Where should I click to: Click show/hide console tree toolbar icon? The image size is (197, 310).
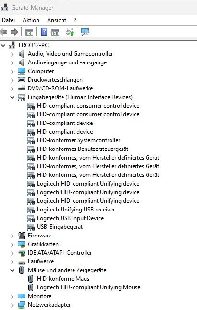pyautogui.click(x=29, y=32)
